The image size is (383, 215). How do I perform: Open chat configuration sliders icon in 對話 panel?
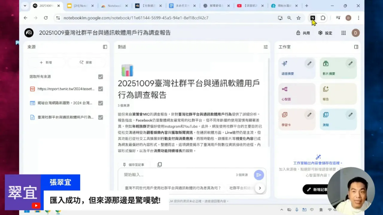[x=265, y=47]
